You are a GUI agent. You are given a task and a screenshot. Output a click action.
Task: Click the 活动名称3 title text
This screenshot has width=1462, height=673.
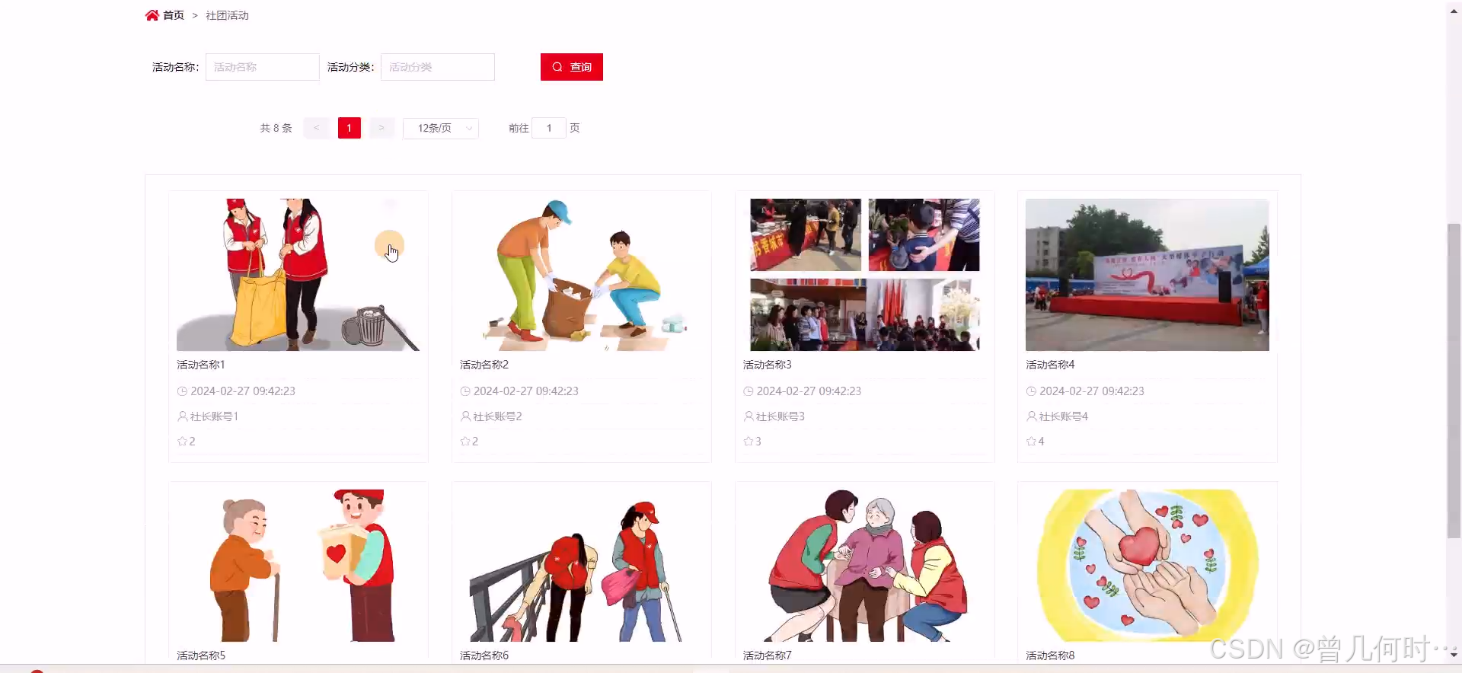click(x=768, y=365)
